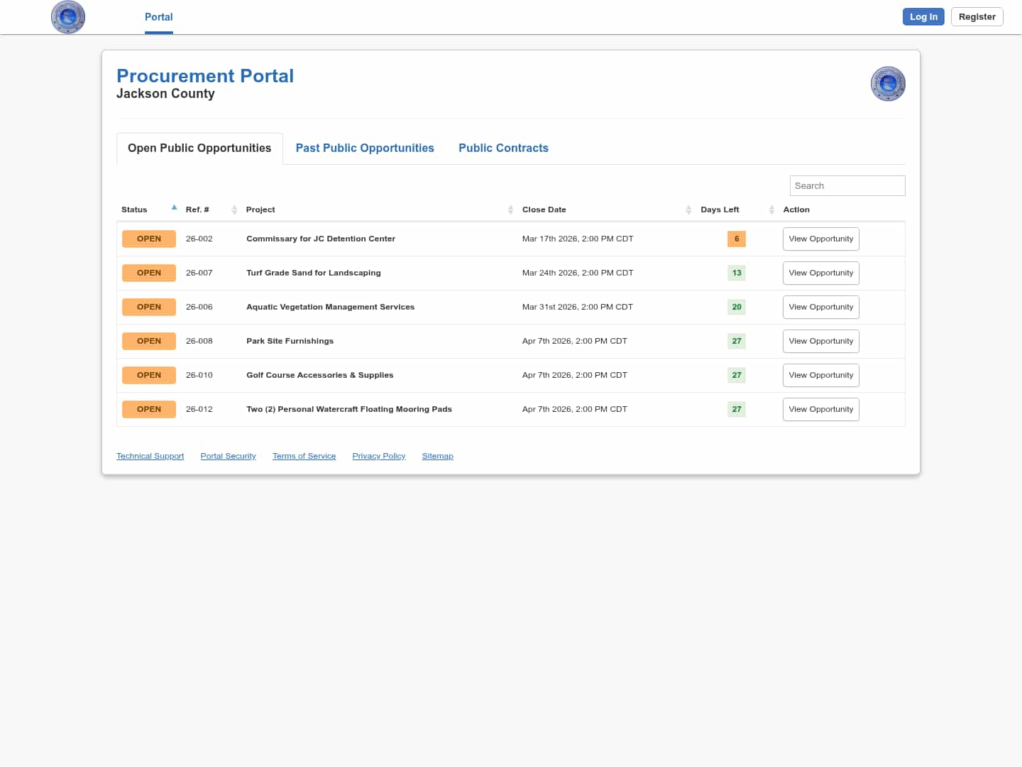This screenshot has width=1022, height=767.
Task: Sort by Days Left column arrows
Action: [771, 210]
